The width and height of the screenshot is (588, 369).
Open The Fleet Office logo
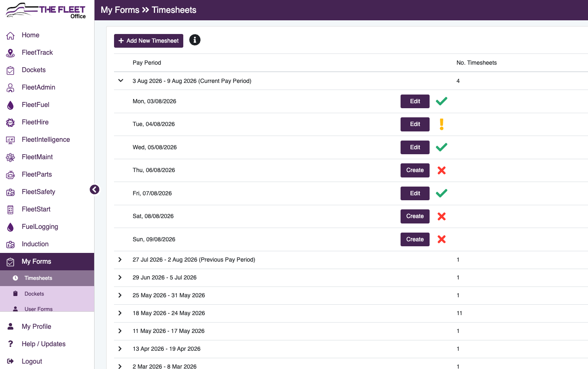pyautogui.click(x=46, y=10)
